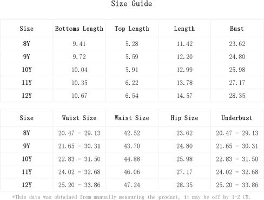264x200 pixels.
Task: Select the 10Y label in top table
Action: (x=27, y=70)
